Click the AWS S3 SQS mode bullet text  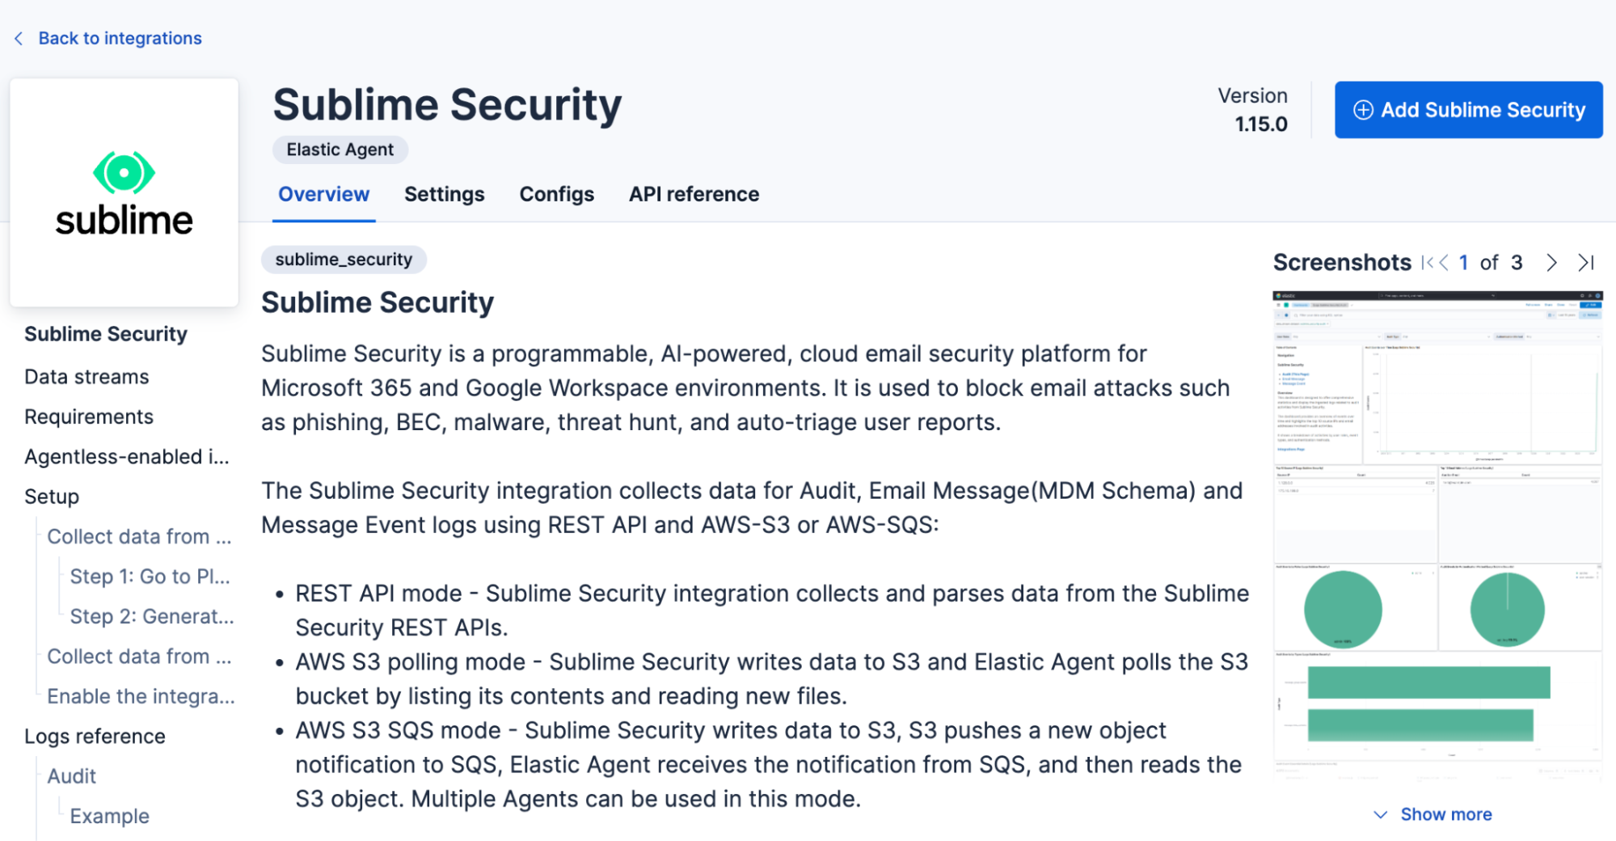click(x=768, y=765)
